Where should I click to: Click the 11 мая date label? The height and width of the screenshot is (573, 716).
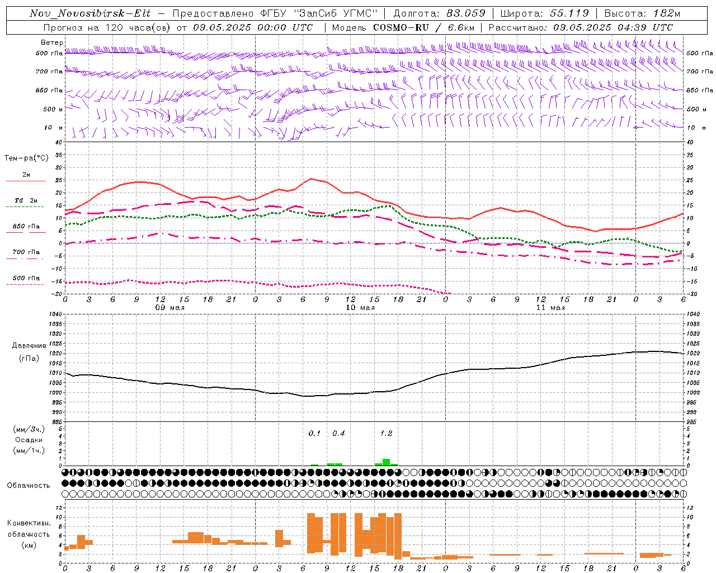[550, 308]
